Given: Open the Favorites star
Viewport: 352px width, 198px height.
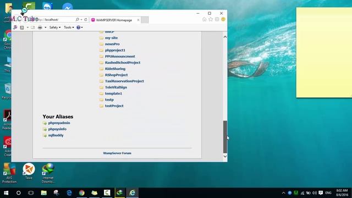Looking at the screenshot, I should click(x=211, y=20).
